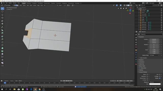Click the Scale Z value field
This screenshot has width=163, height=91.
coord(154,53)
